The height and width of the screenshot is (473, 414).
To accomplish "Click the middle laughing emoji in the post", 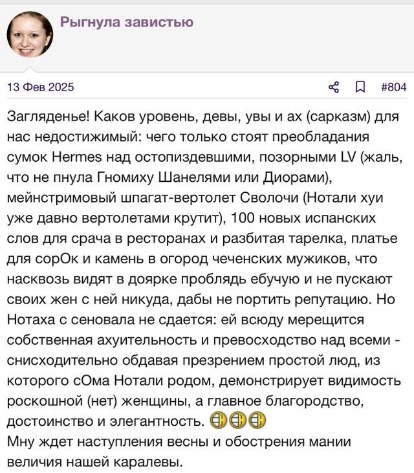I will point(237,421).
